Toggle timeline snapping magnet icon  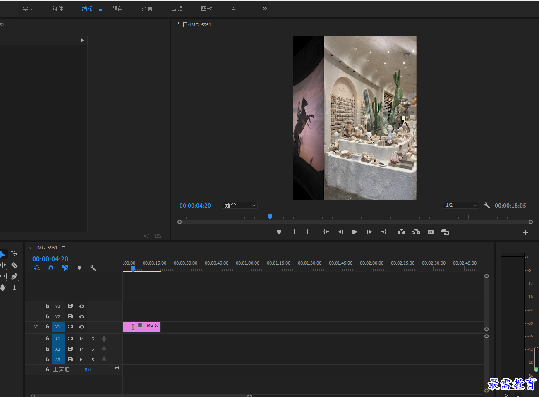[51, 268]
